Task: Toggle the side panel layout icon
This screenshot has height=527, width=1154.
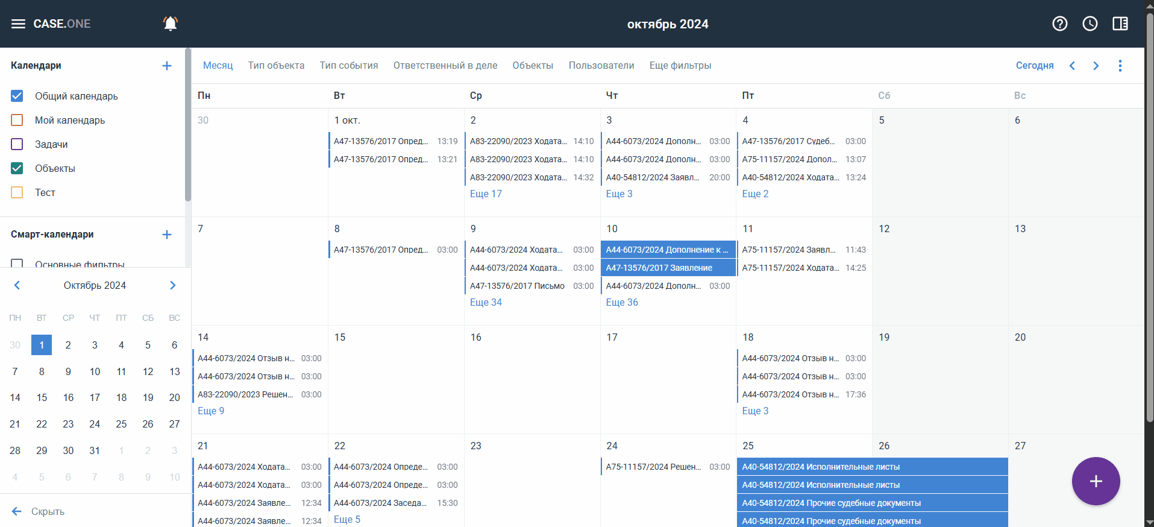Action: click(1120, 24)
